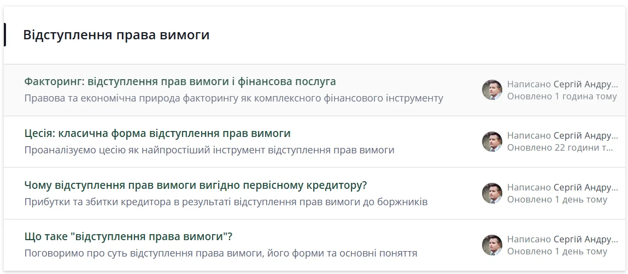Click author name on the "Чому відступлення" row
628x274 pixels.
(585, 187)
